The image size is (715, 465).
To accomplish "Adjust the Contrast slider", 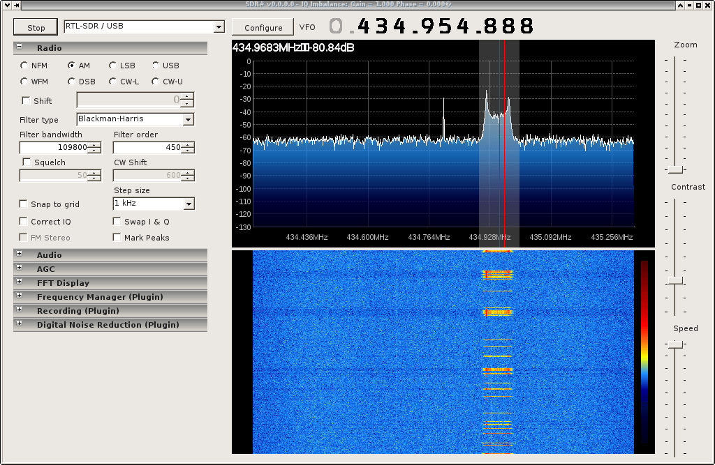I will (x=675, y=280).
